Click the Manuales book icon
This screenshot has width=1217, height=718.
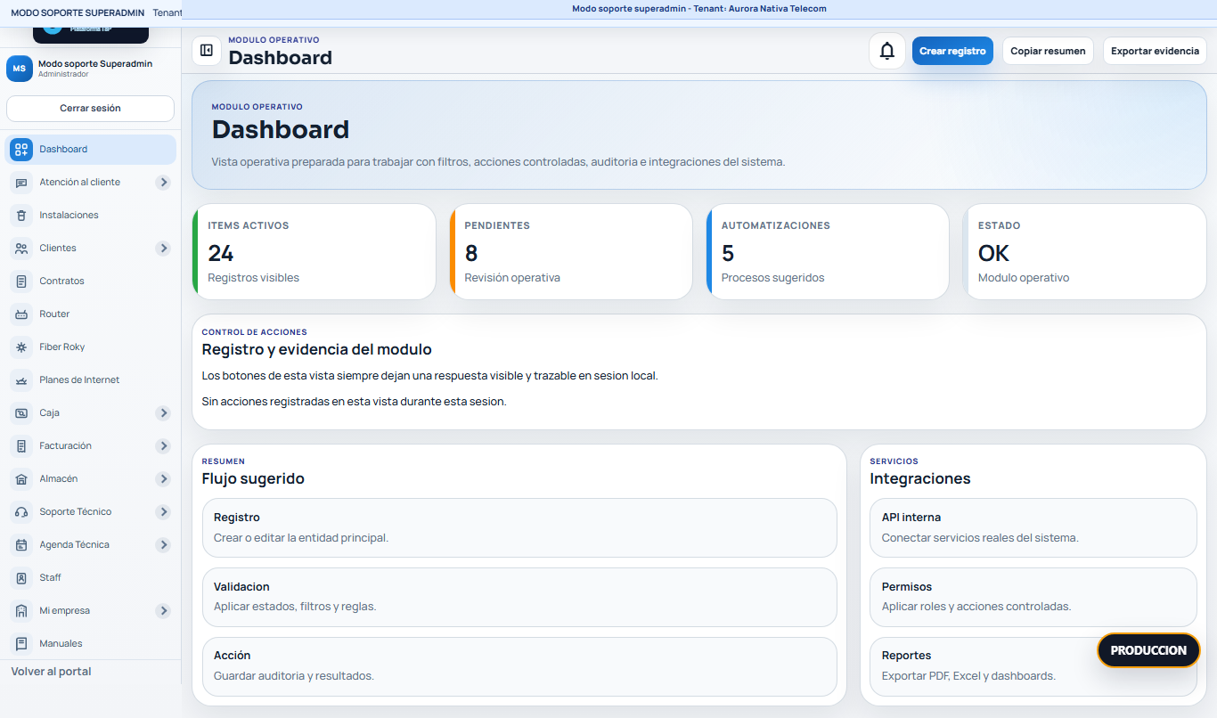coord(21,644)
